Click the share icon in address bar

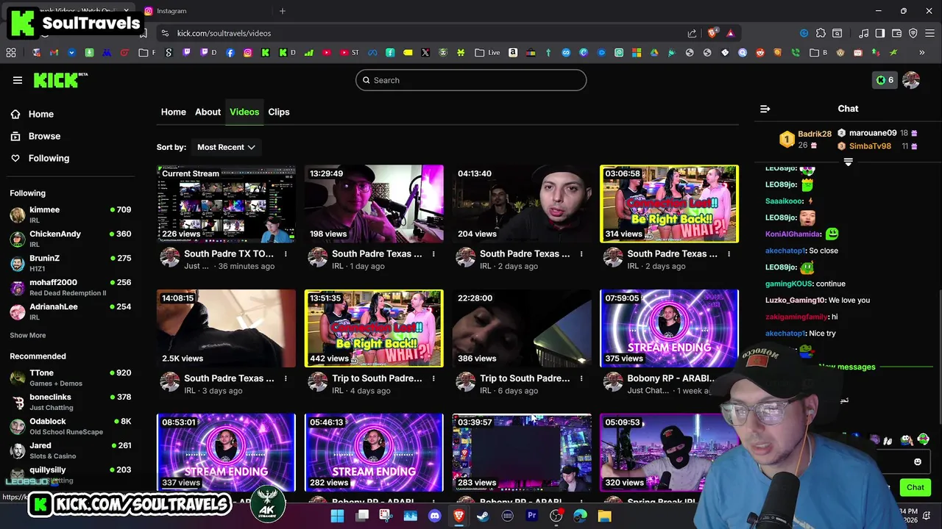[x=692, y=33]
